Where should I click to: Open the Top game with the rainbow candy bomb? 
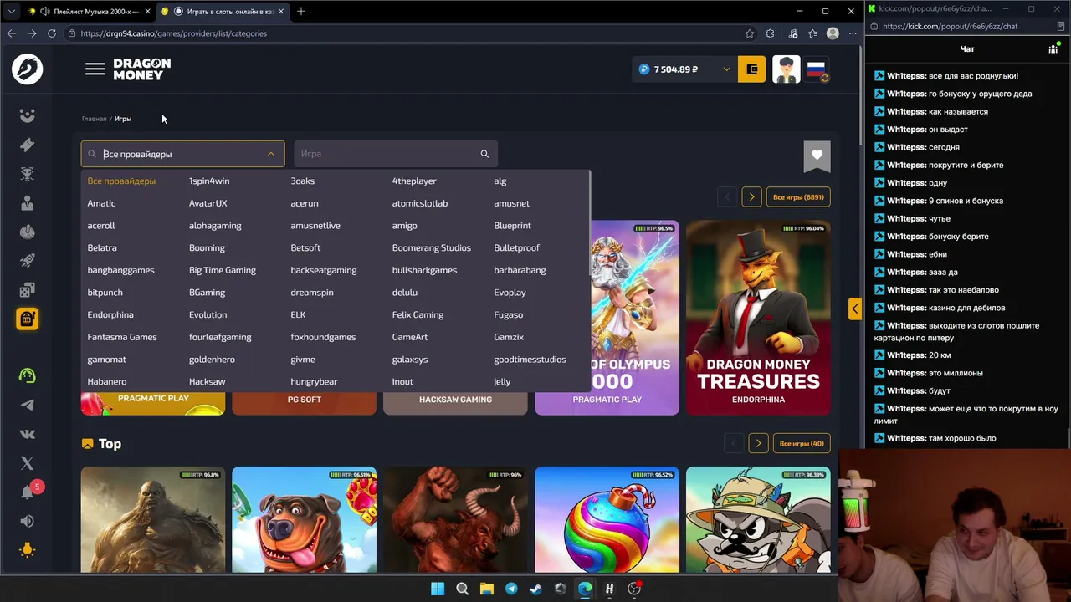(607, 519)
